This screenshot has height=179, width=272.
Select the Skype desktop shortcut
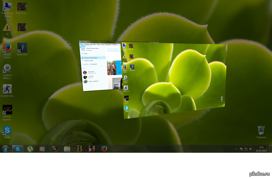[x=7, y=132]
